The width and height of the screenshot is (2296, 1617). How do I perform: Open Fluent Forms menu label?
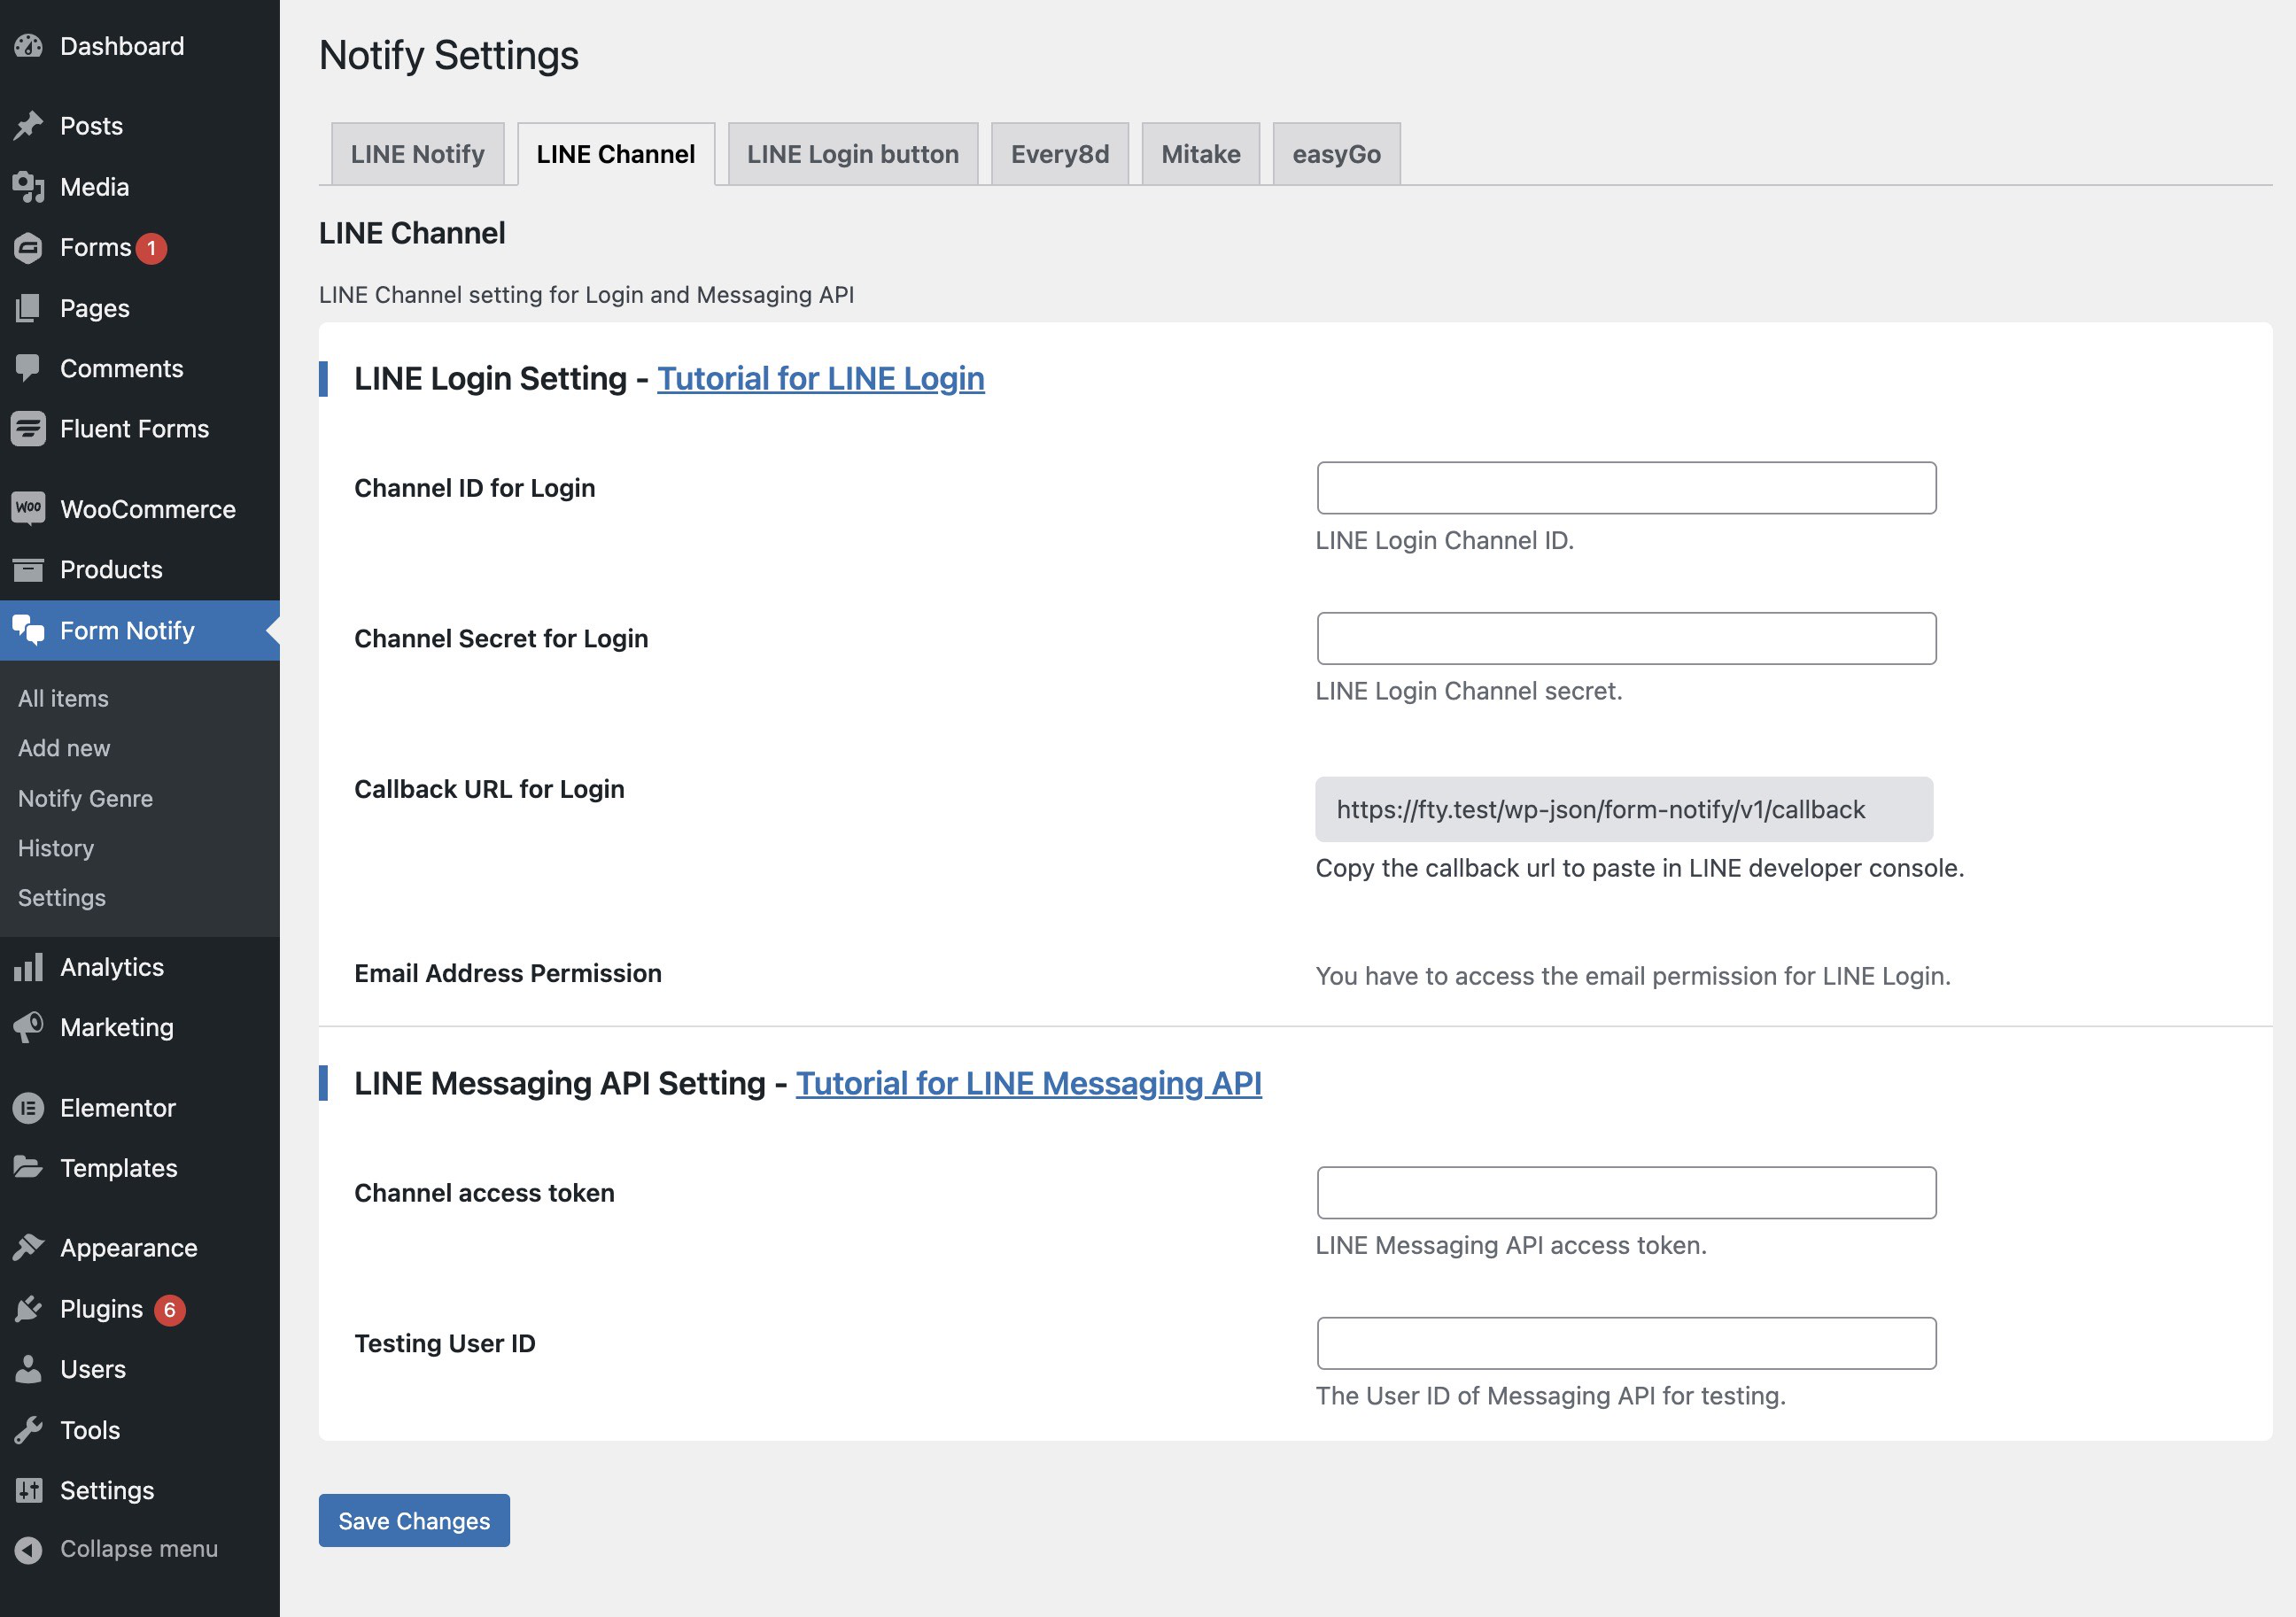(135, 429)
